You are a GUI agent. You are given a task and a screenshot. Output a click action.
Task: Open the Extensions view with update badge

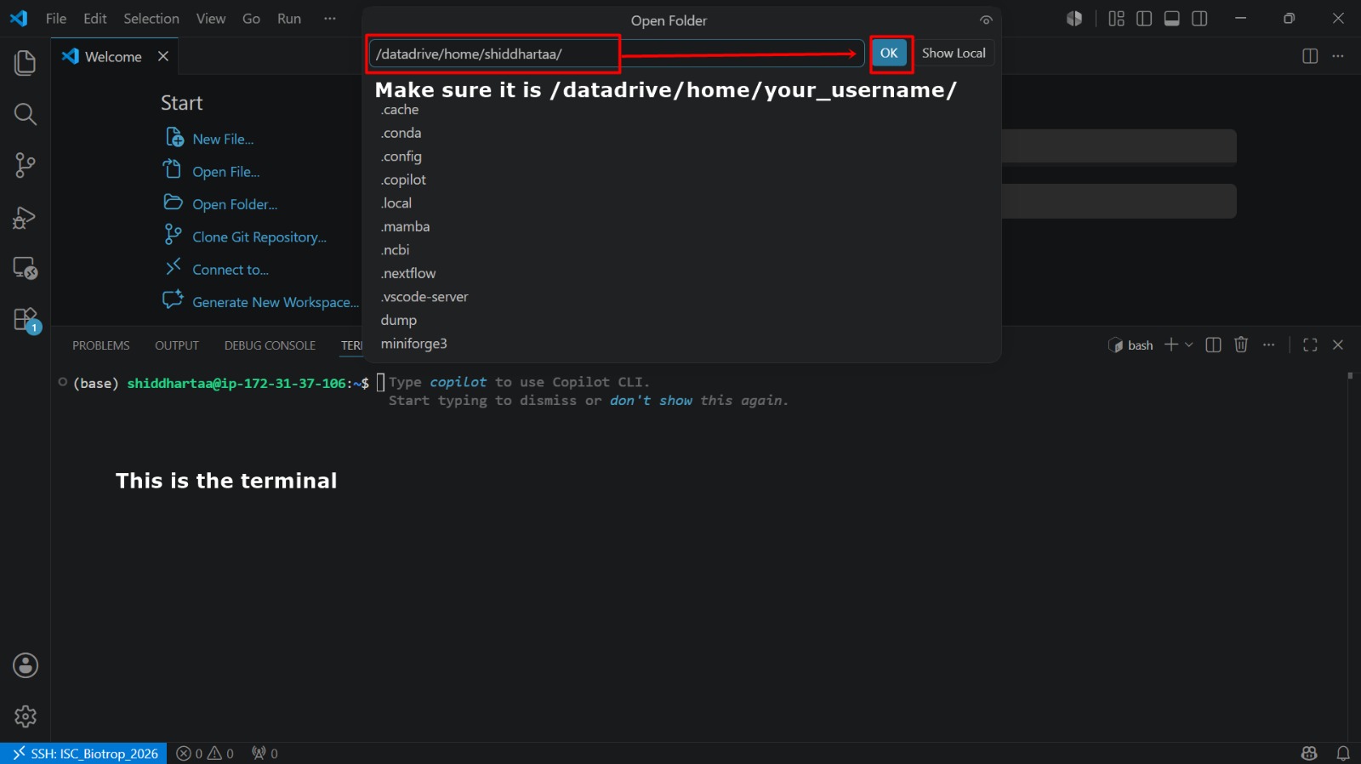point(26,320)
